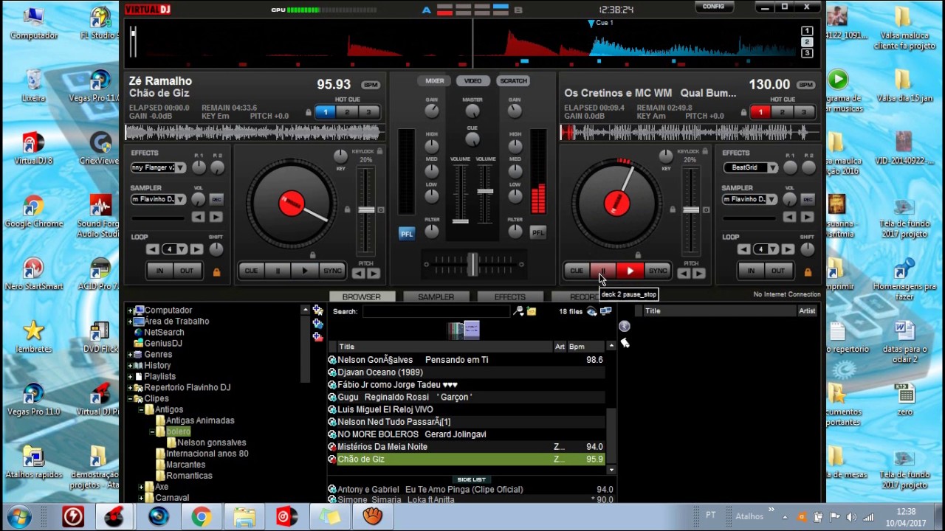945x531 pixels.
Task: Switch to the SCRATCH panel tab
Action: point(513,81)
